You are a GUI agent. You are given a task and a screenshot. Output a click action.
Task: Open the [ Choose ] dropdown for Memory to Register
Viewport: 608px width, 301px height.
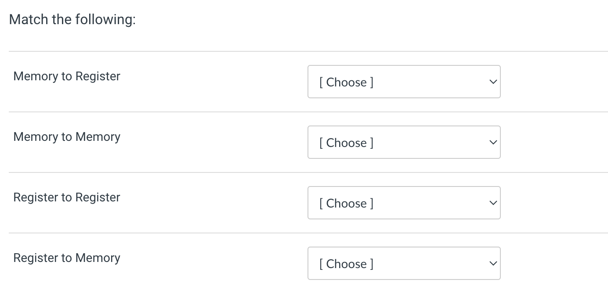(x=404, y=82)
